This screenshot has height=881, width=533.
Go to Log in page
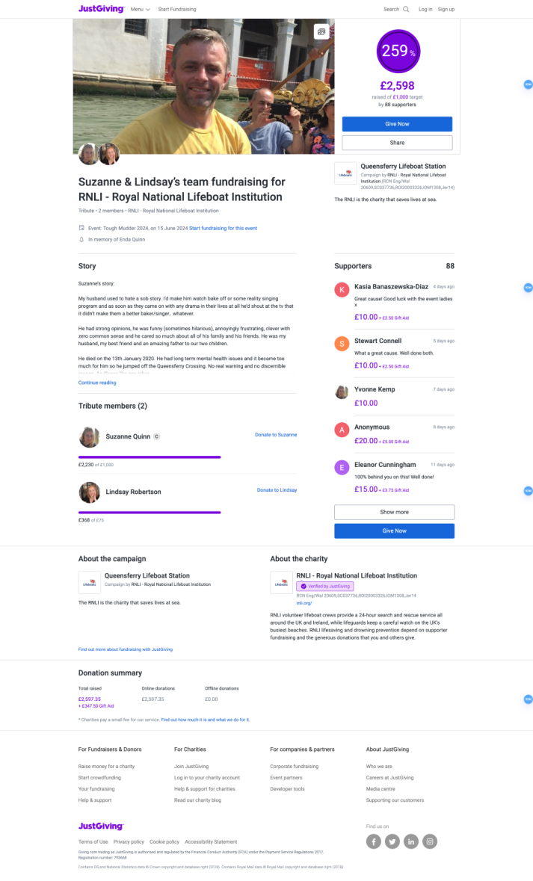coord(425,10)
